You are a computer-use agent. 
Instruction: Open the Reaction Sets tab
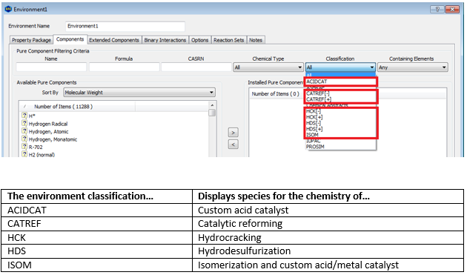(229, 40)
